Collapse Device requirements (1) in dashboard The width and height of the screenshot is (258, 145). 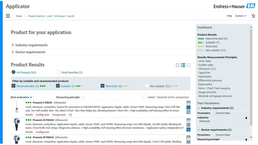(198, 130)
